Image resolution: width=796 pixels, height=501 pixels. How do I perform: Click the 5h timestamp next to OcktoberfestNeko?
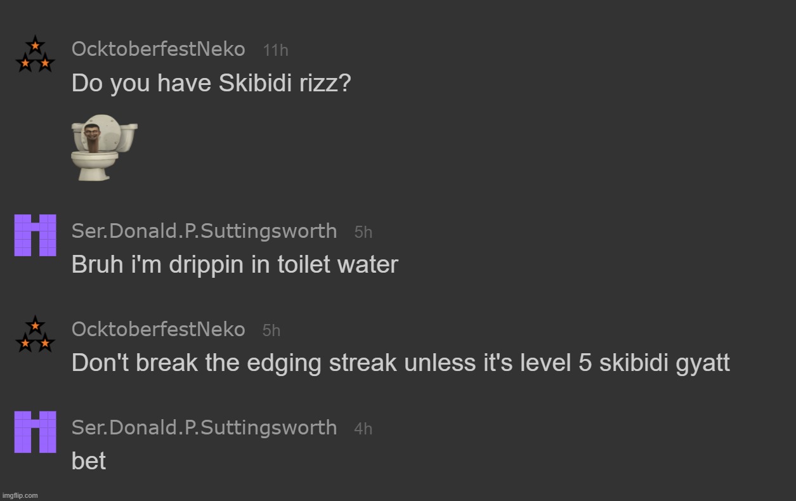pyautogui.click(x=271, y=330)
